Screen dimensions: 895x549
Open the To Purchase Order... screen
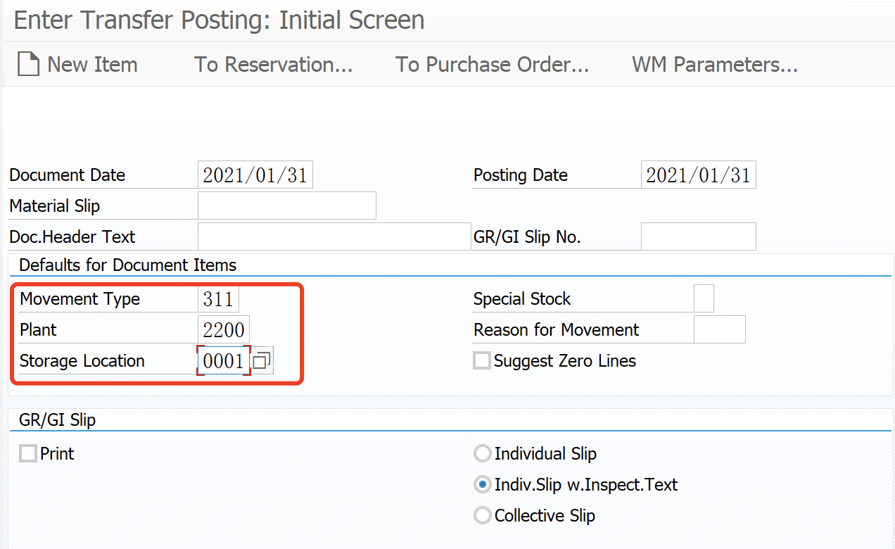[x=492, y=64]
